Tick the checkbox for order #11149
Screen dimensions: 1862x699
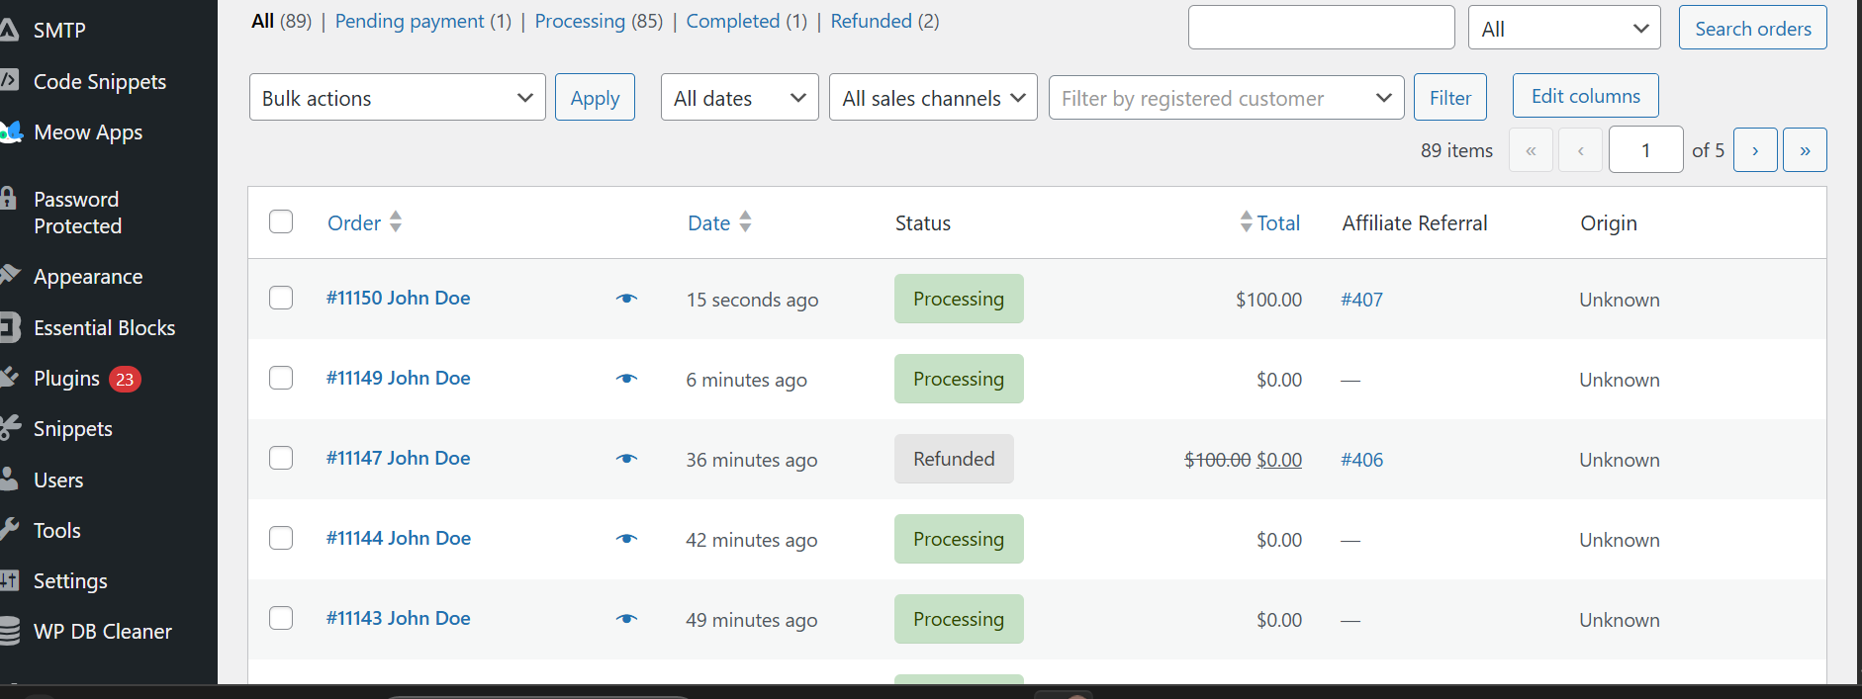[x=281, y=378]
